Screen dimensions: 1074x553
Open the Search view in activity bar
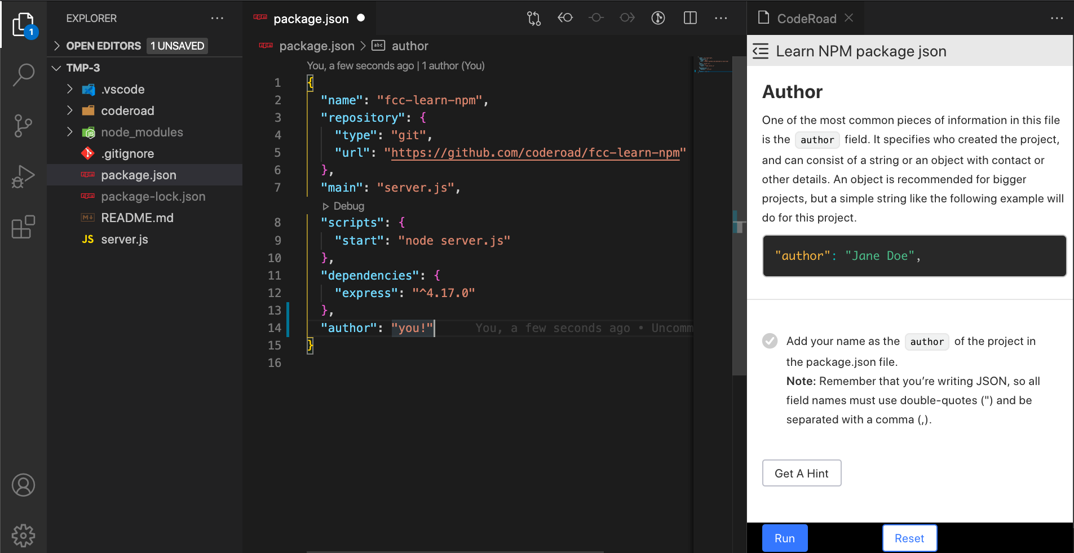(23, 74)
